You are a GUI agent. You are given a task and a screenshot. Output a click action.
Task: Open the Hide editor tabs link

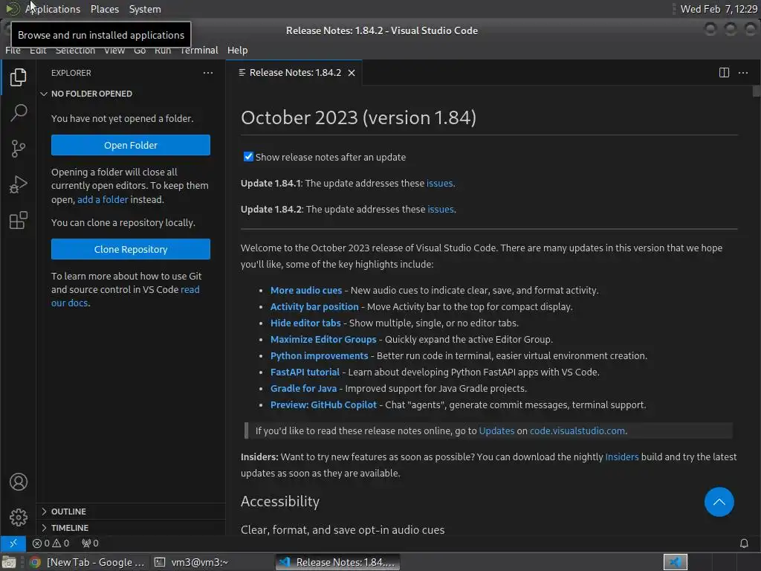(x=305, y=323)
